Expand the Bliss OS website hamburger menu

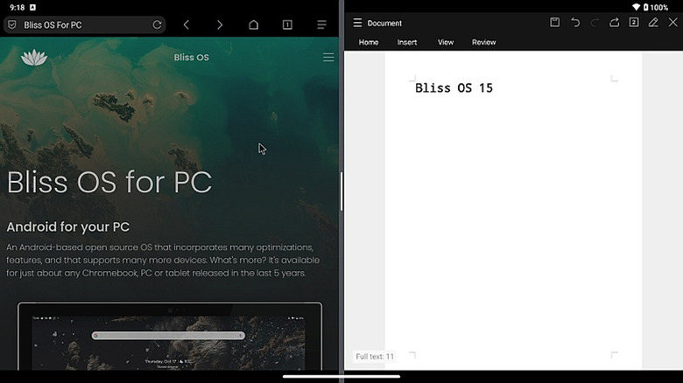328,58
